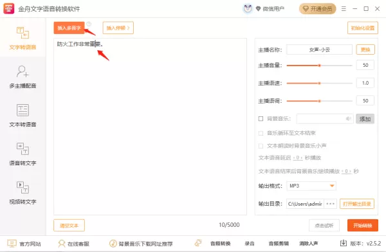The width and height of the screenshot is (386, 252).
Task: Click the app logo icon
Action: [9, 8]
